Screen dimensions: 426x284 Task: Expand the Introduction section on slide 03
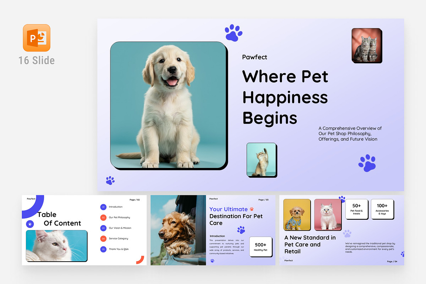(218, 236)
